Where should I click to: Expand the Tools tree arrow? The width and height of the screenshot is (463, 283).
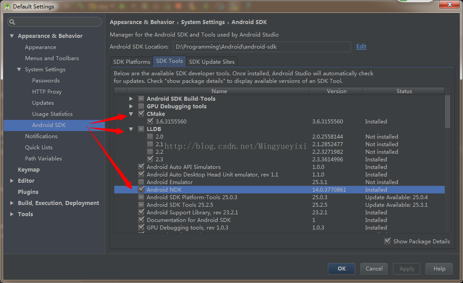tap(12, 214)
